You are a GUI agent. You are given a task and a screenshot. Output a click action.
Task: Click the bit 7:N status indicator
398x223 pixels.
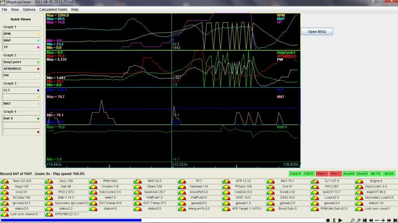click(x=375, y=174)
